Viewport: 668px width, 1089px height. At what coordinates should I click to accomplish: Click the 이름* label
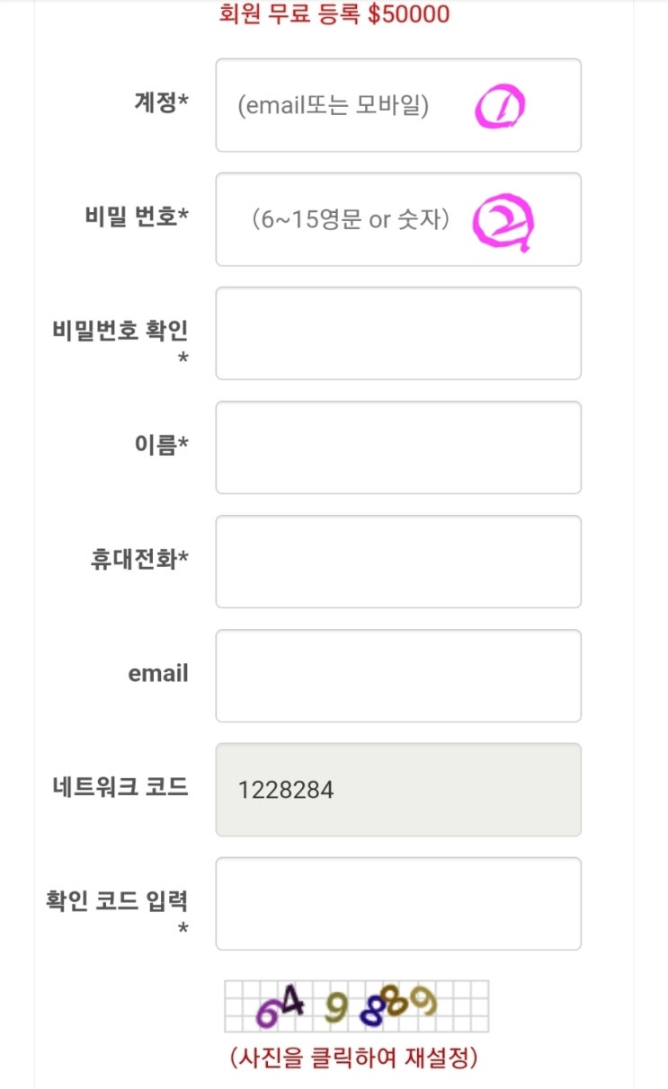coord(161,445)
